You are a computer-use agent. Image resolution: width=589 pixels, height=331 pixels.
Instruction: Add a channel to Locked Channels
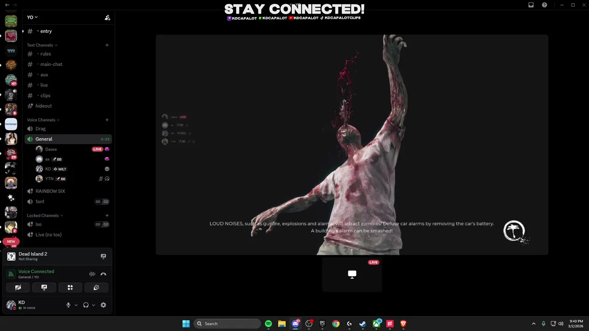coord(107,216)
